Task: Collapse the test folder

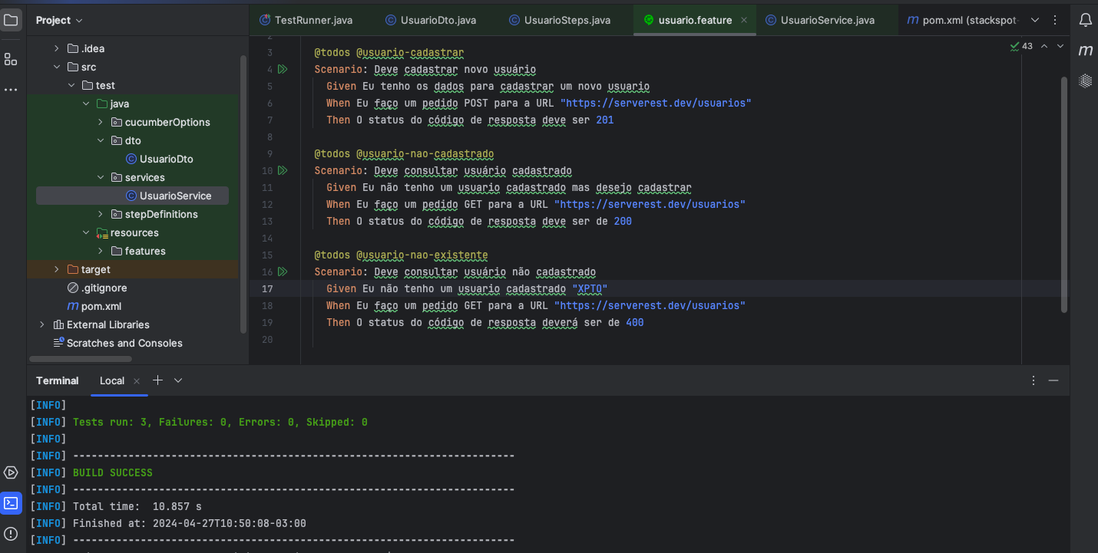Action: (71, 85)
